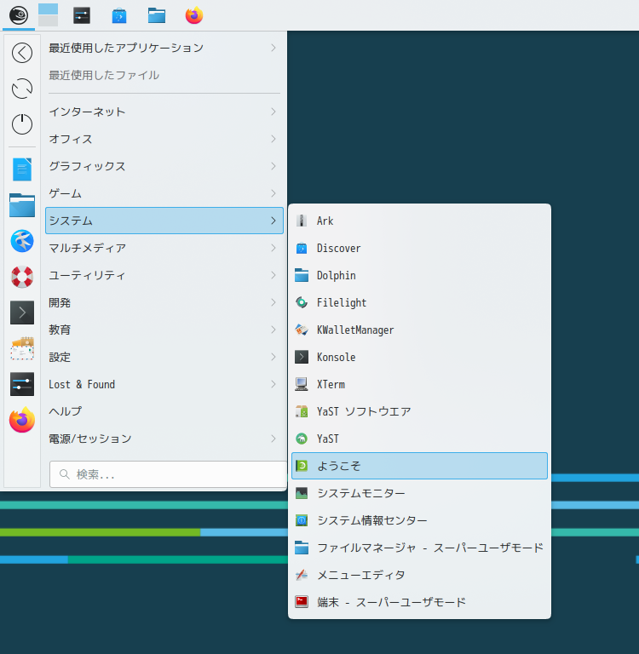Click the Ark archive icon
Viewport: 639px width, 654px height.
coord(302,221)
